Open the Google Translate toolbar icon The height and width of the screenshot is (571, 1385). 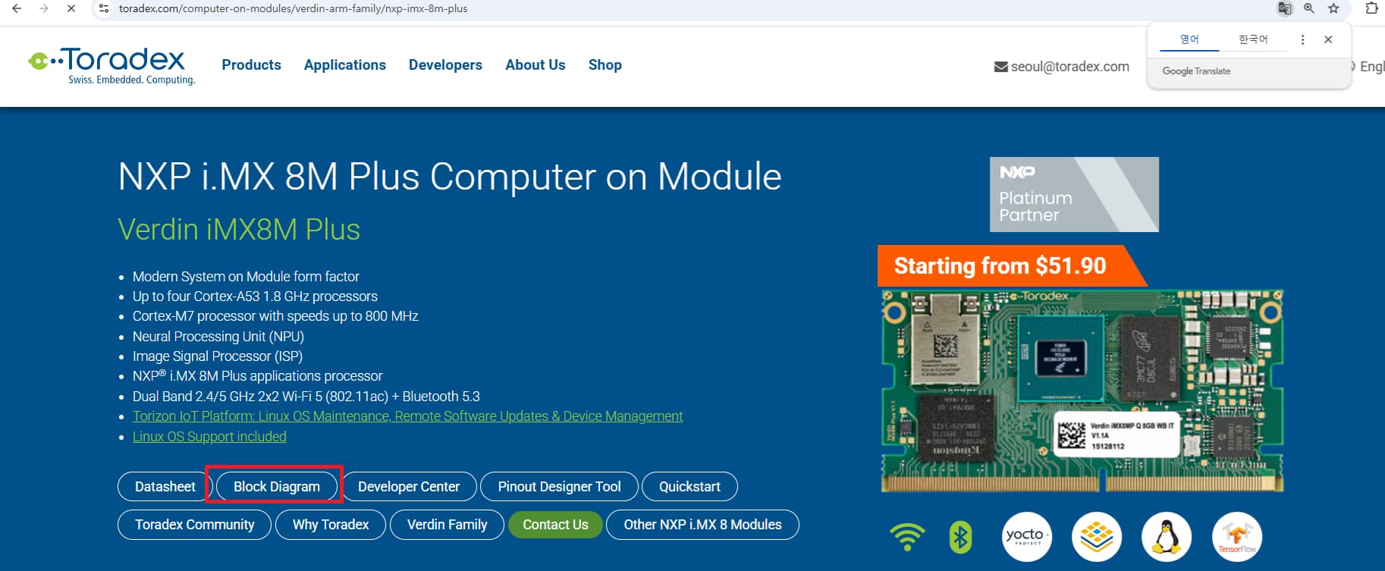pos(1284,8)
